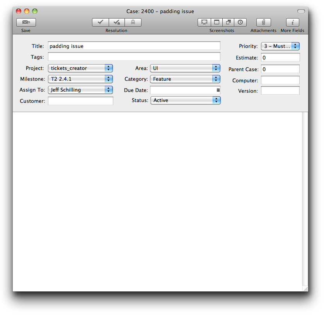Click the Resolve checkmark icon
324x315 pixels.
pyautogui.click(x=101, y=22)
